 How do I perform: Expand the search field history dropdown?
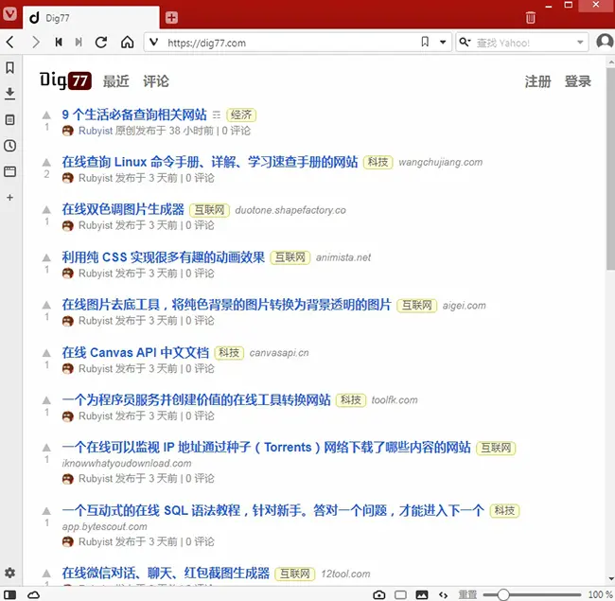[580, 42]
